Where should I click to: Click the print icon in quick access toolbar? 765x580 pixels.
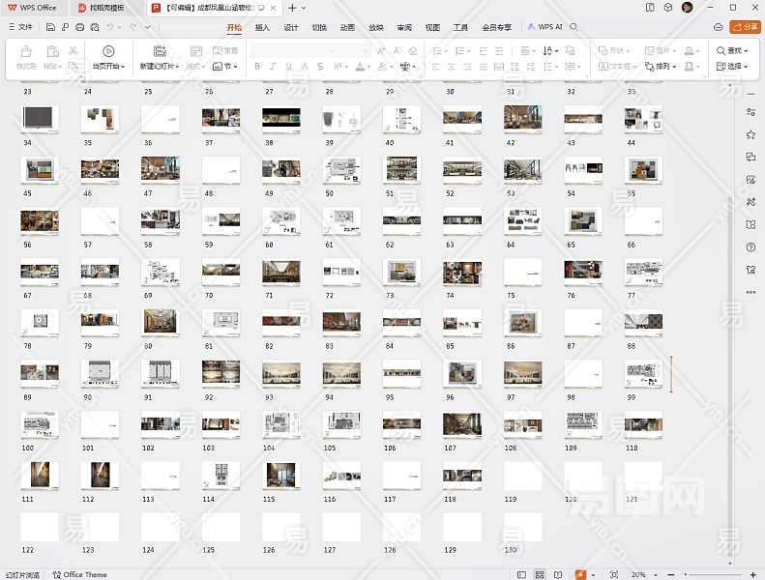[x=79, y=27]
